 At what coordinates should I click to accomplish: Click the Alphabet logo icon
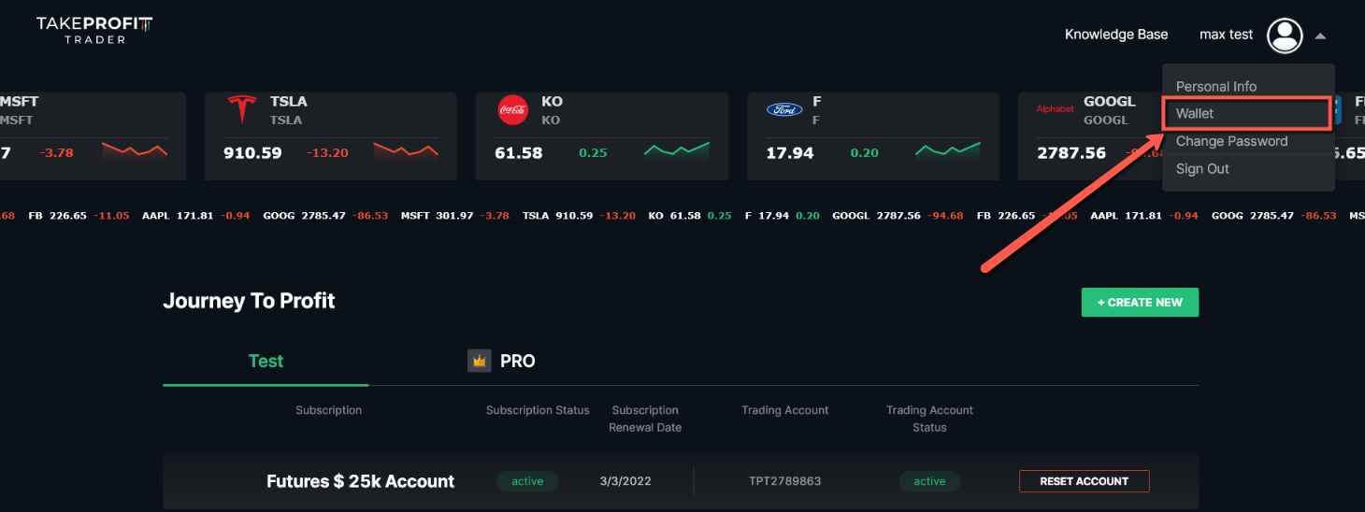tap(1055, 109)
